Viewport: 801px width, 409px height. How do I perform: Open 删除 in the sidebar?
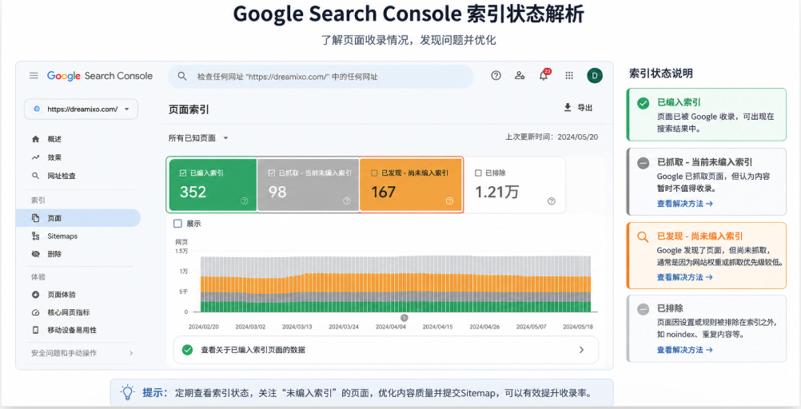coord(54,254)
